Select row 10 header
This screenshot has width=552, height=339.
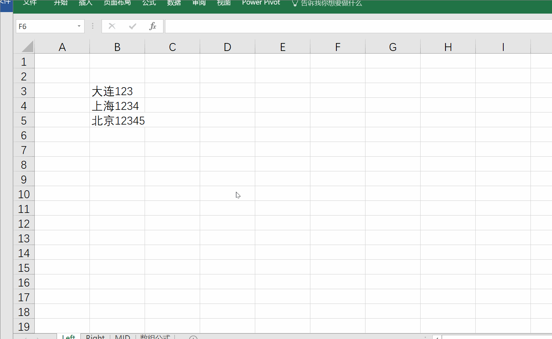pos(24,194)
